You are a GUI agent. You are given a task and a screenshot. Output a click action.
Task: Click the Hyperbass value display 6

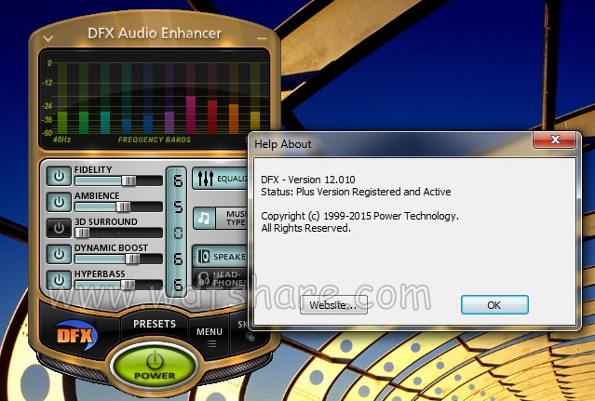tap(178, 285)
